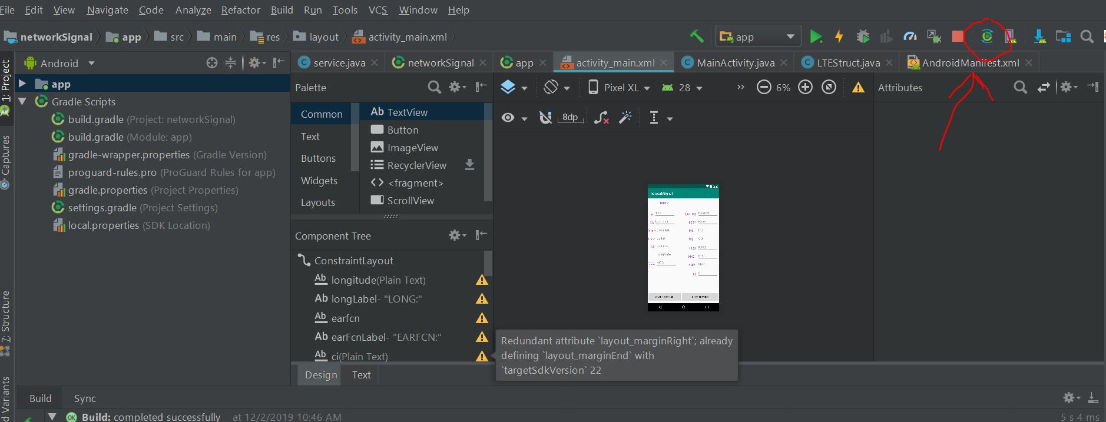Start debugging with the bug icon
Viewport: 1106px width, 422px height.
863,36
